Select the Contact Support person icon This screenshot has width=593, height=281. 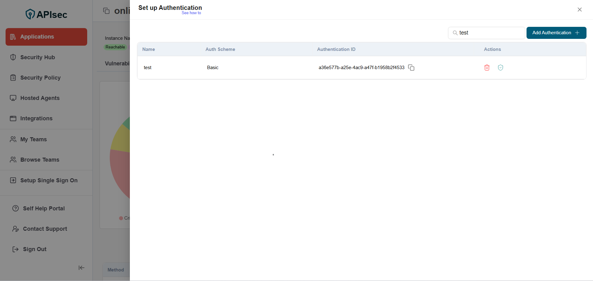(x=15, y=229)
